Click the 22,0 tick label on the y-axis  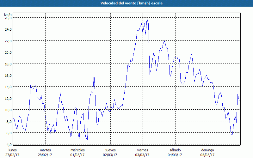(x=8, y=41)
